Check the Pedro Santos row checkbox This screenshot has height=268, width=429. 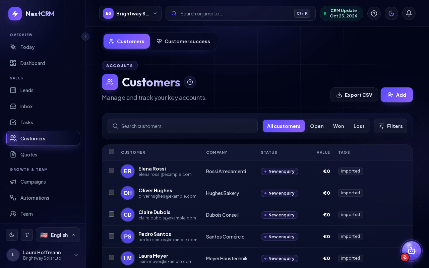112,236
